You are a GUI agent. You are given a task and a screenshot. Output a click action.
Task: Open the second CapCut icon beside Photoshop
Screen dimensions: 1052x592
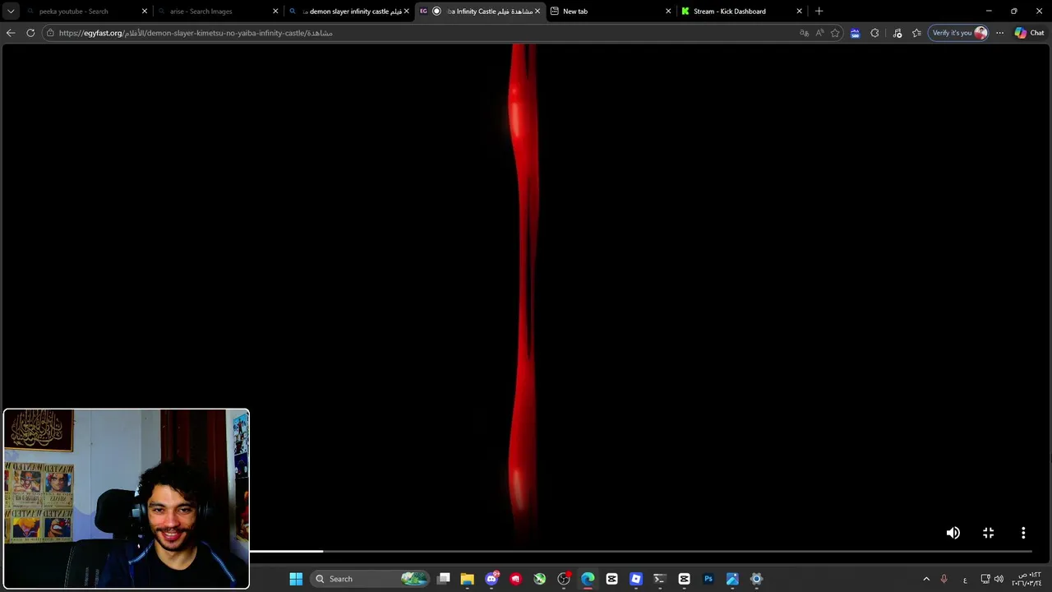(x=684, y=579)
